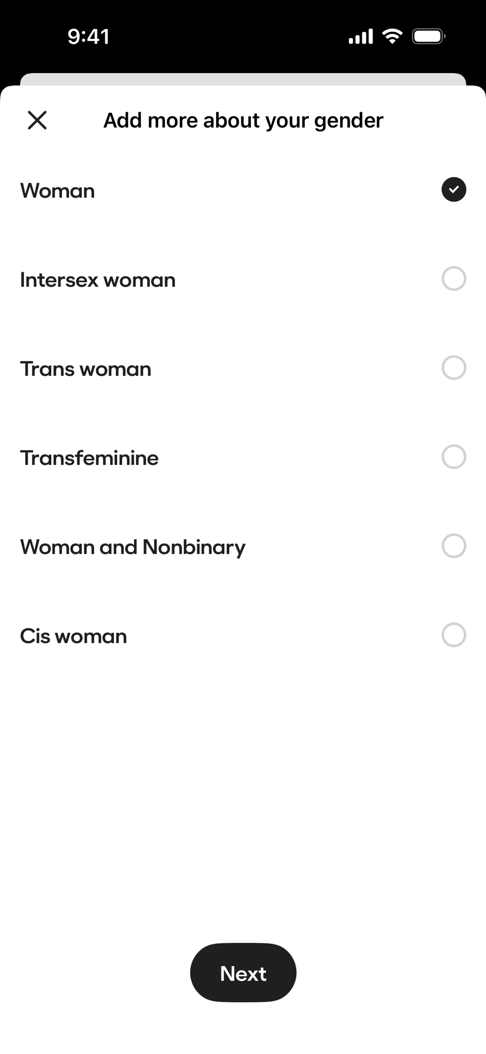Tap the Cis woman label text
This screenshot has width=486, height=1054.
tap(74, 636)
